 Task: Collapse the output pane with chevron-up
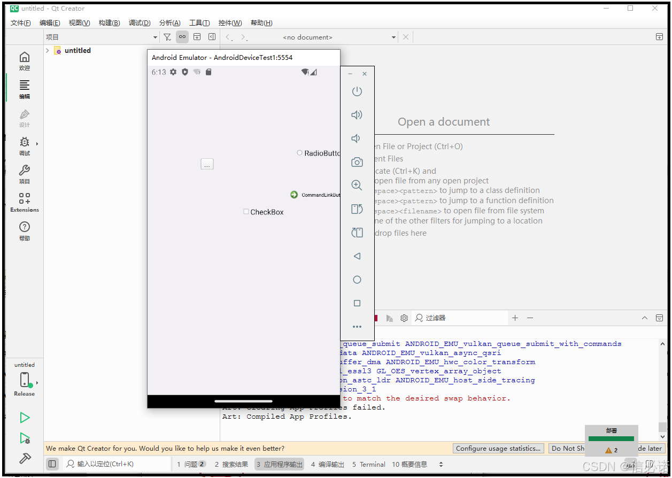(x=645, y=318)
